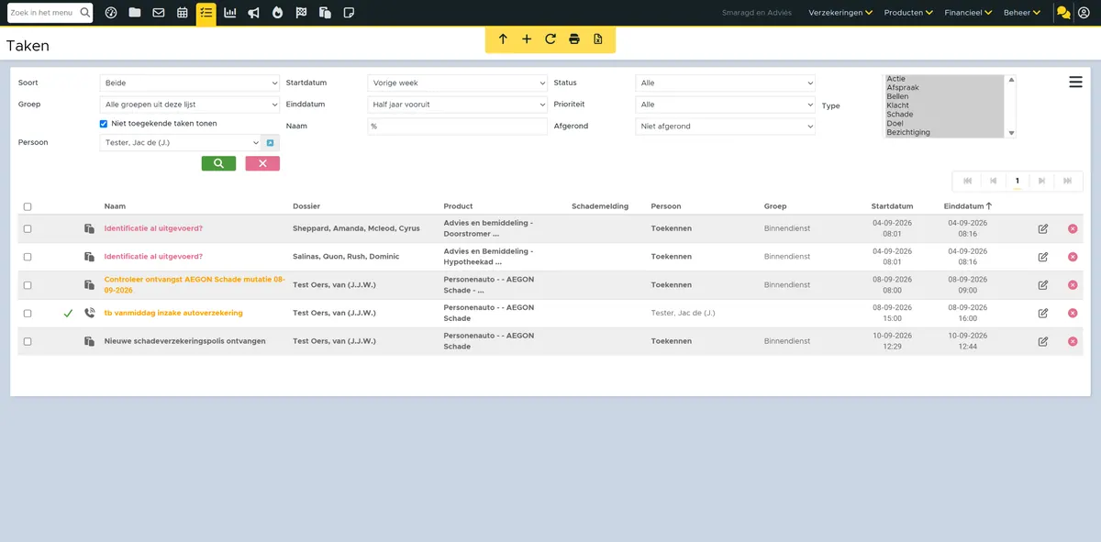The height and width of the screenshot is (542, 1101).
Task: Expand the Startdatum 'Vorige week' dropdown
Action: [x=457, y=83]
